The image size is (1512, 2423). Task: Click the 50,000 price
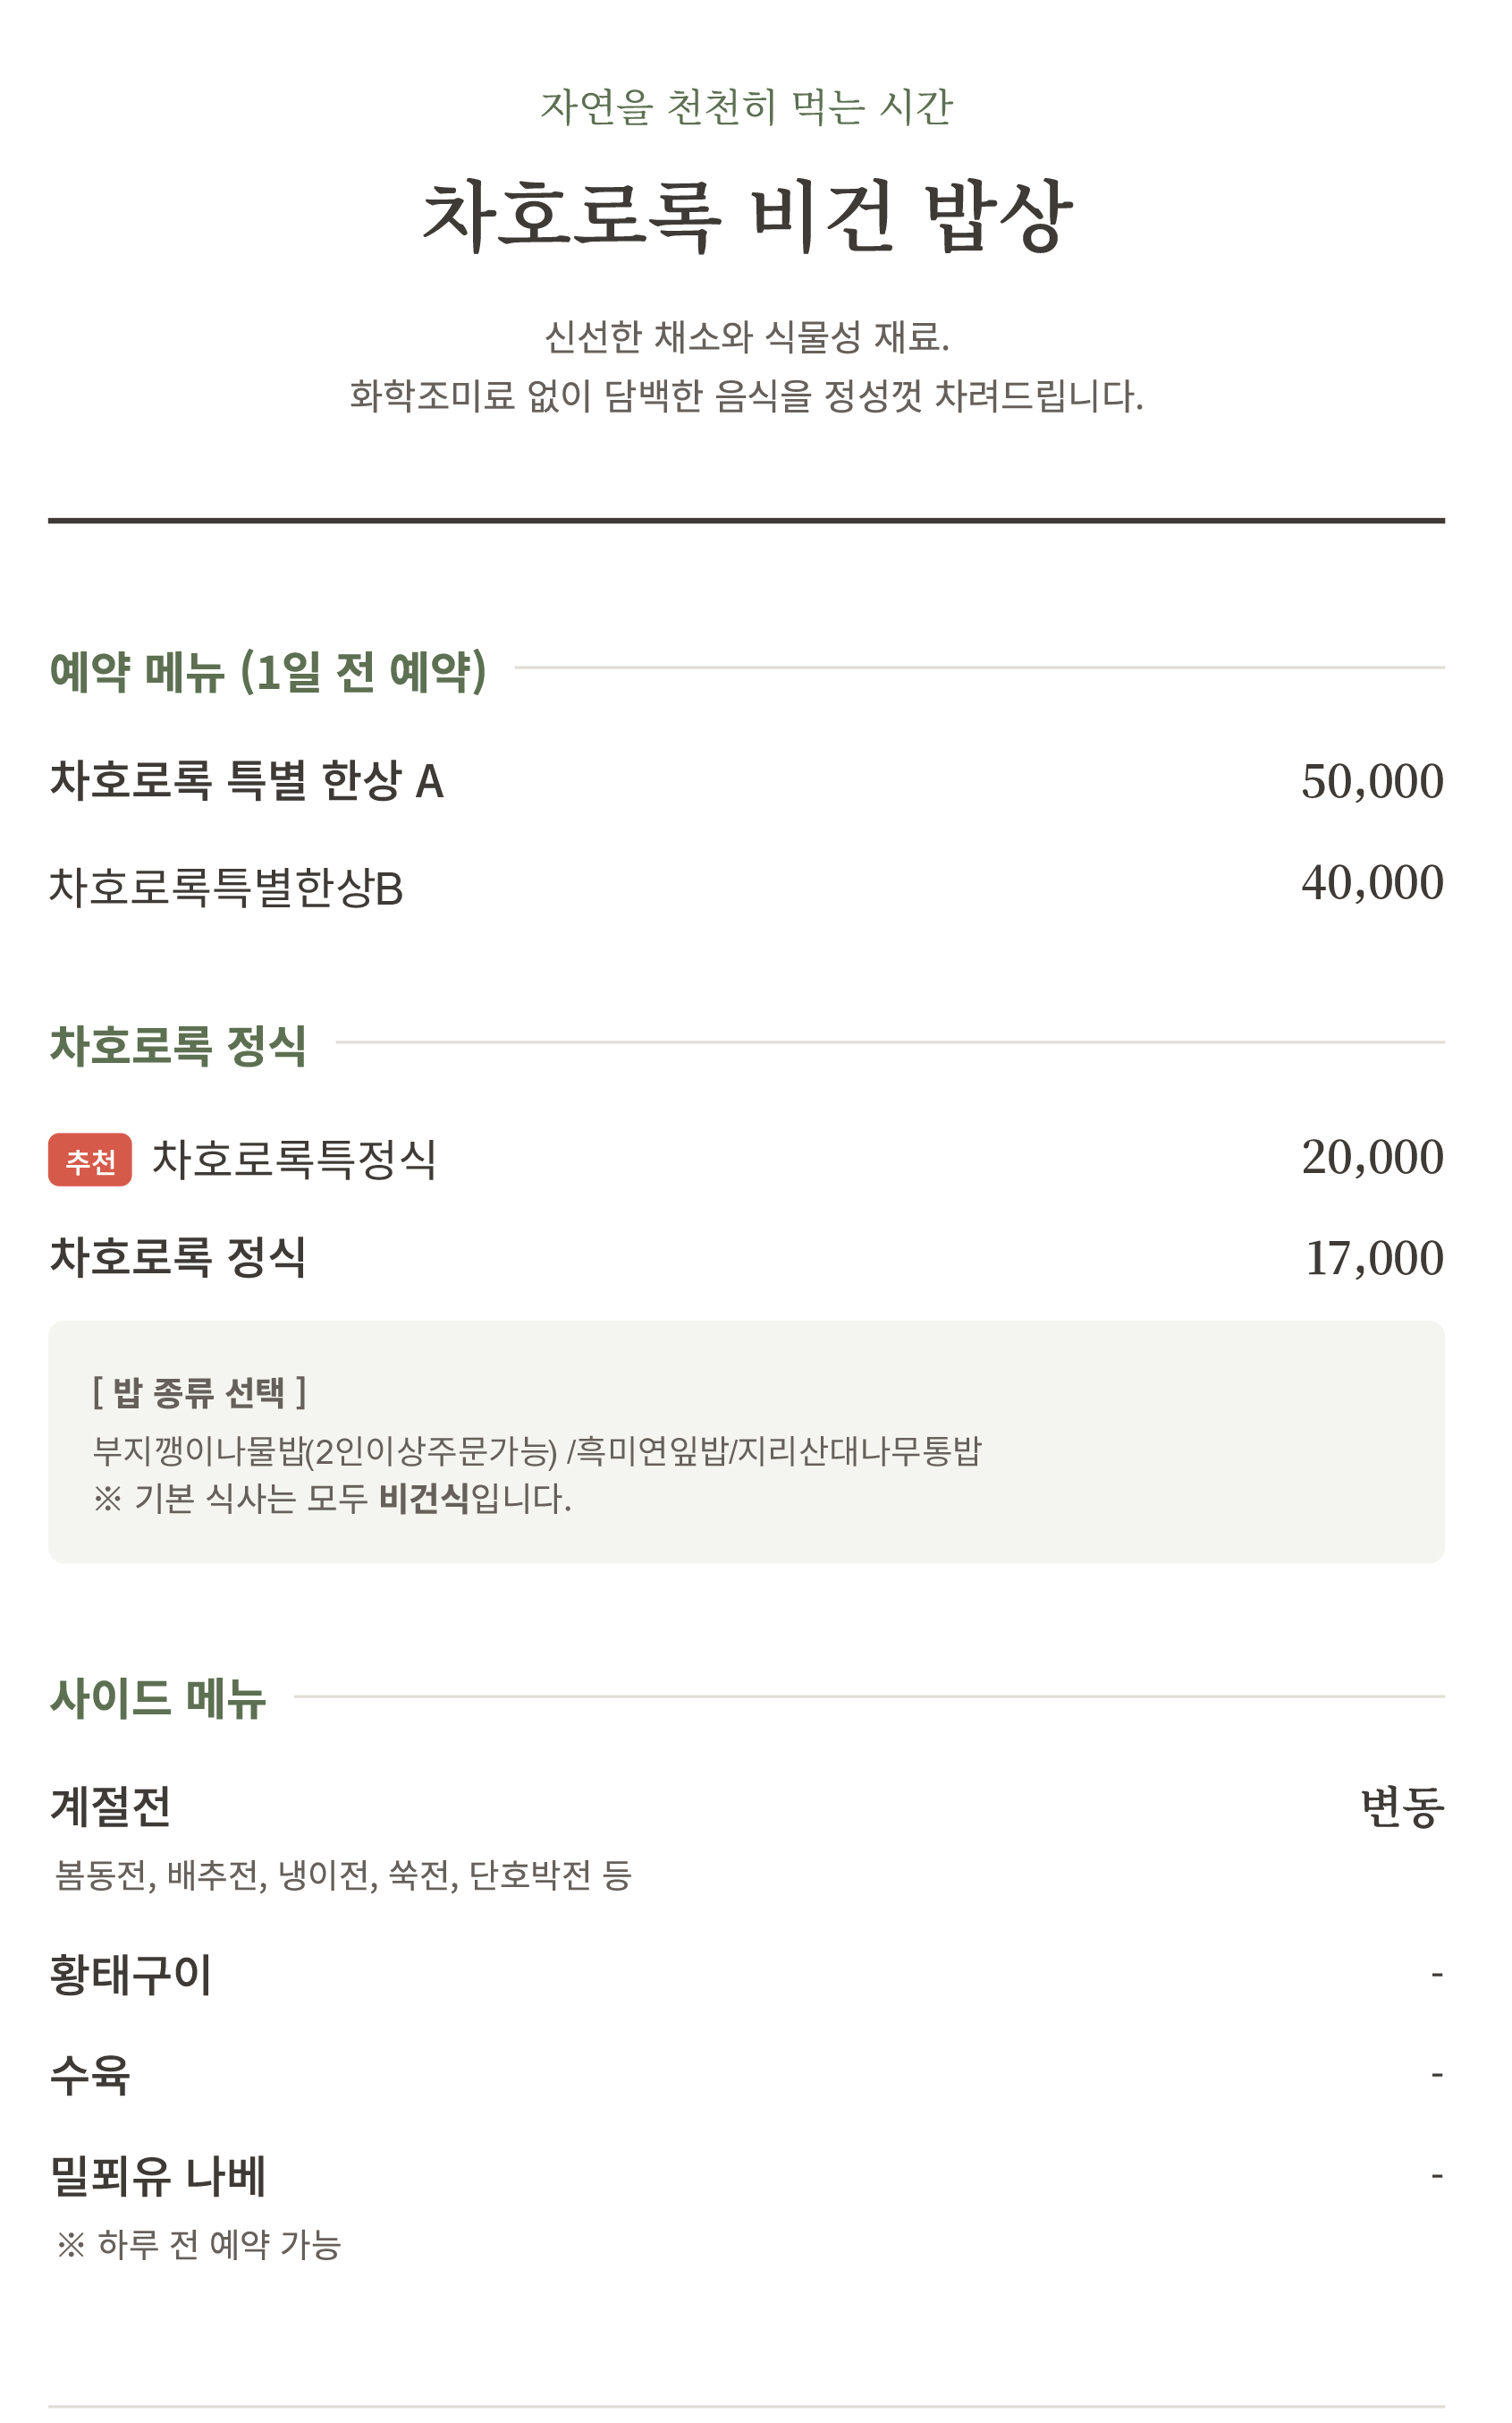1372,781
